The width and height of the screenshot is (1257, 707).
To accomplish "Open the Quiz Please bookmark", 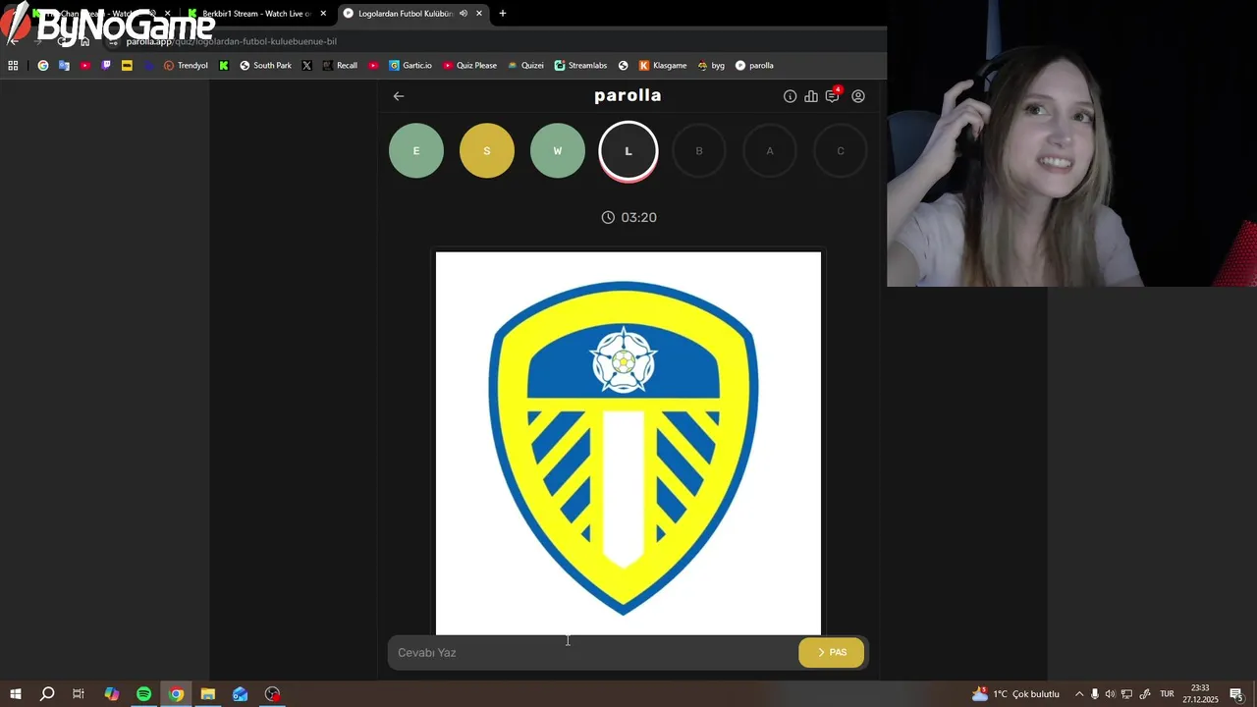I will point(469,66).
